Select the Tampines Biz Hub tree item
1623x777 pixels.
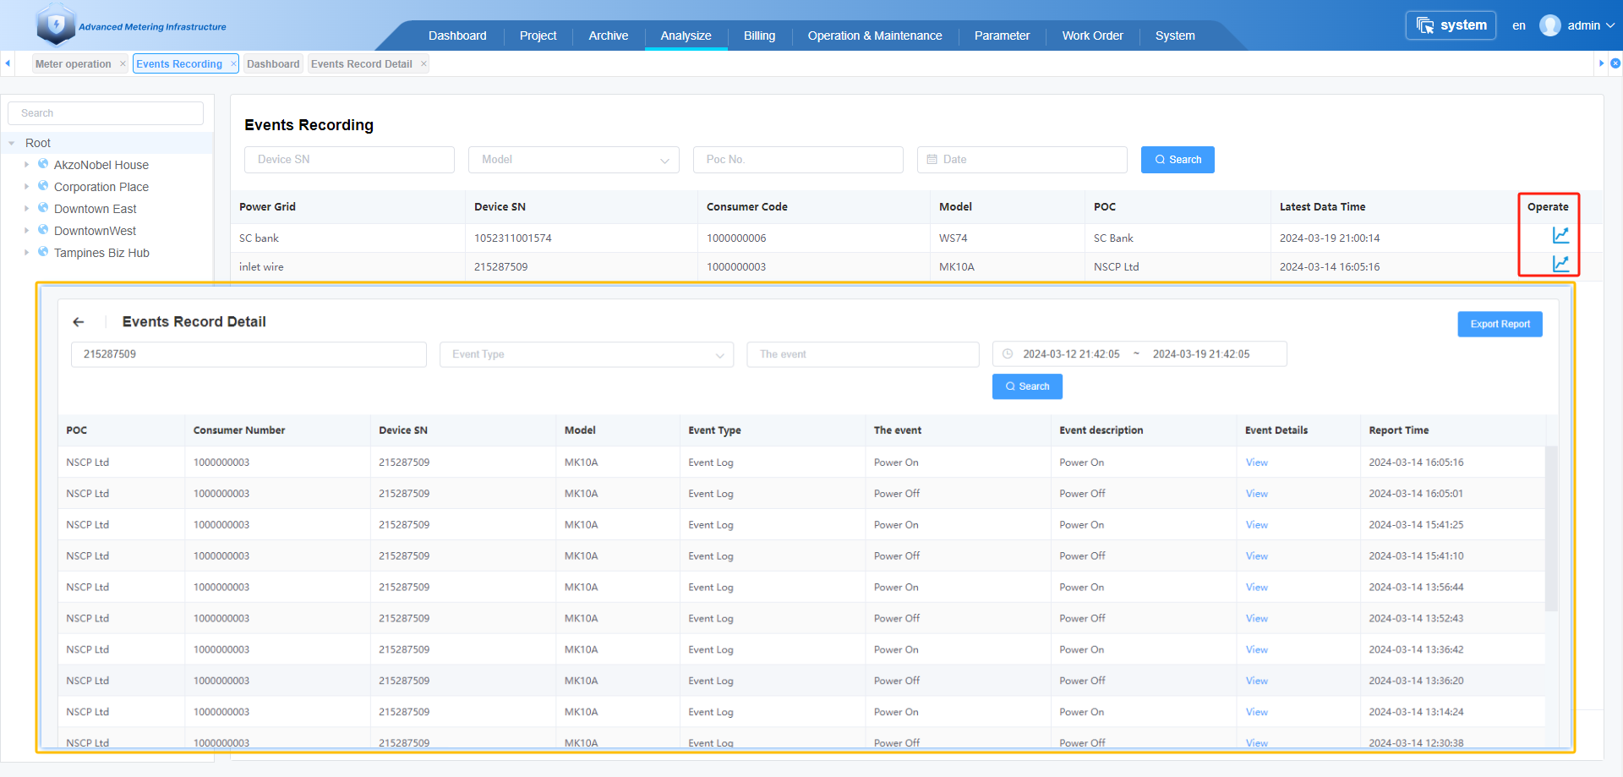[101, 253]
